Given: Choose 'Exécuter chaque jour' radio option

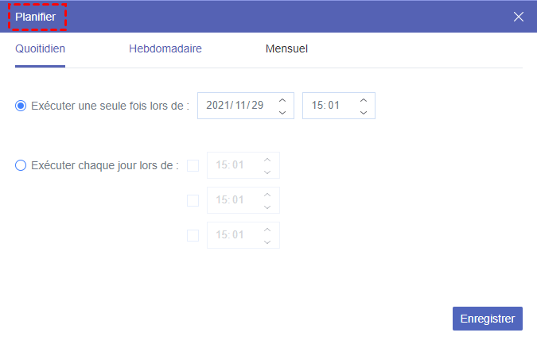Looking at the screenshot, I should (x=21, y=165).
